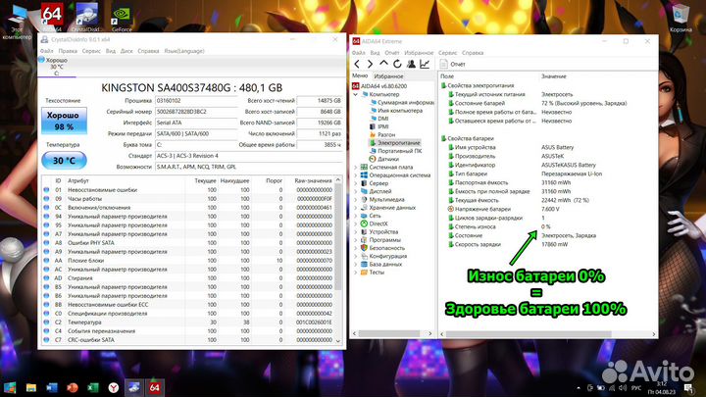Select Разгон tree item

382,134
